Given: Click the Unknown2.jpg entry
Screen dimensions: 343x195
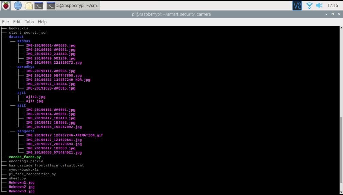Looking at the screenshot, I should click(x=22, y=187).
